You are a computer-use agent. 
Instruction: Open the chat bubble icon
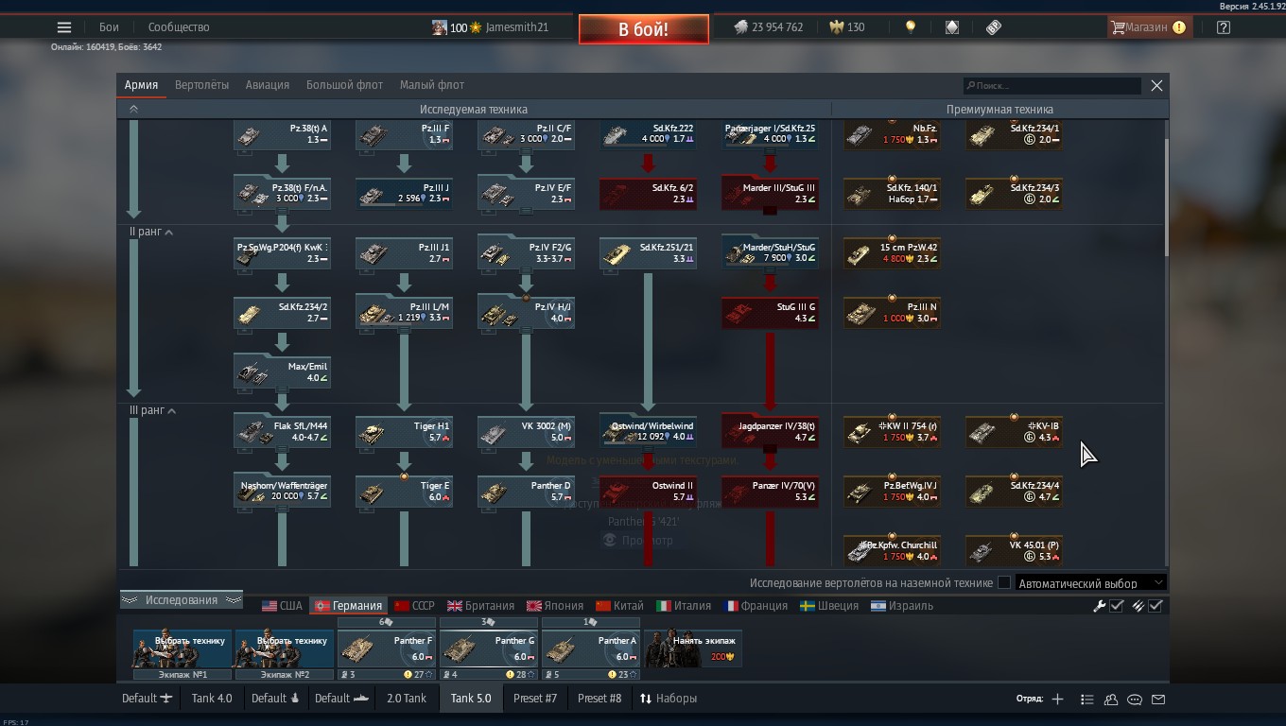tap(1135, 700)
